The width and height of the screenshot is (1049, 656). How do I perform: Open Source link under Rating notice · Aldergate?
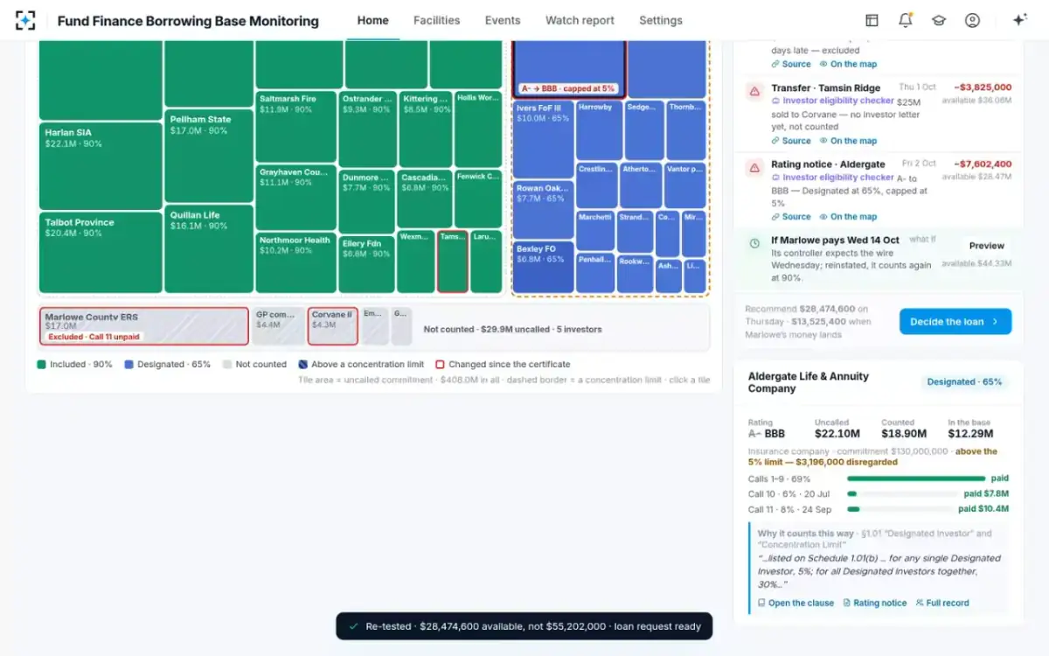(791, 217)
